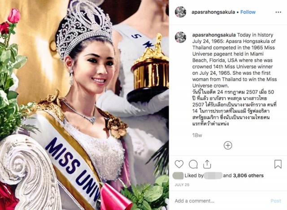Viewport: 287px width, 210px height.
Task: Load more comments with plus circle
Action: point(228,146)
